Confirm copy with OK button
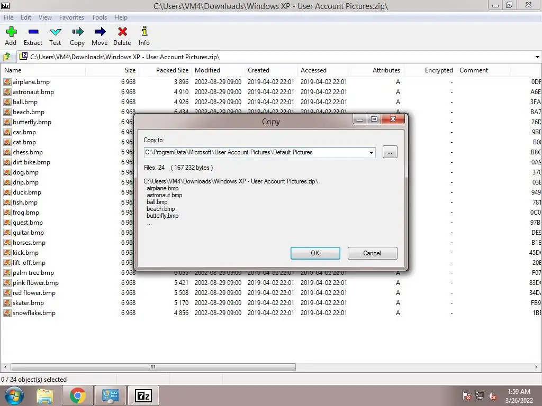542x406 pixels. pos(315,253)
